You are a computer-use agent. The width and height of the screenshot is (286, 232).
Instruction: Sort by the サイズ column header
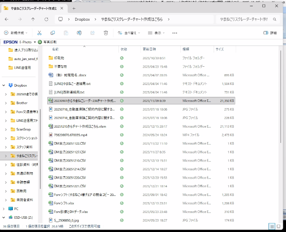[x=219, y=49]
